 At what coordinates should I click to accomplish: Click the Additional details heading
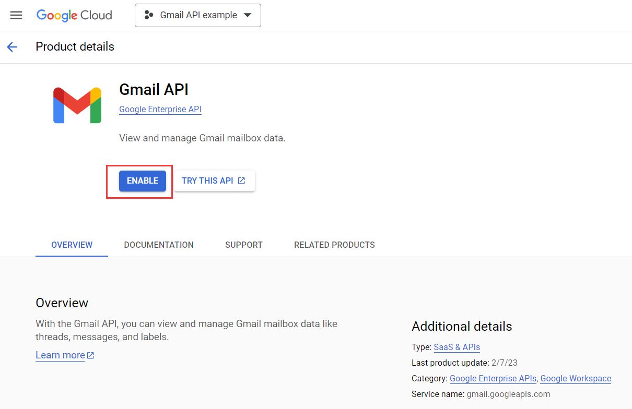click(x=462, y=327)
